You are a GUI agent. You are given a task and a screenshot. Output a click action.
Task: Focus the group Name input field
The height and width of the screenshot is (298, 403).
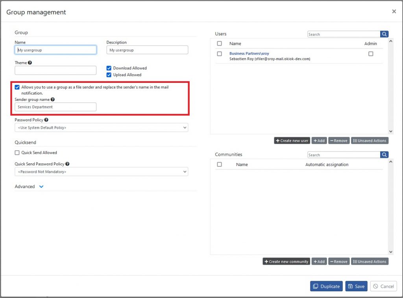click(55, 50)
